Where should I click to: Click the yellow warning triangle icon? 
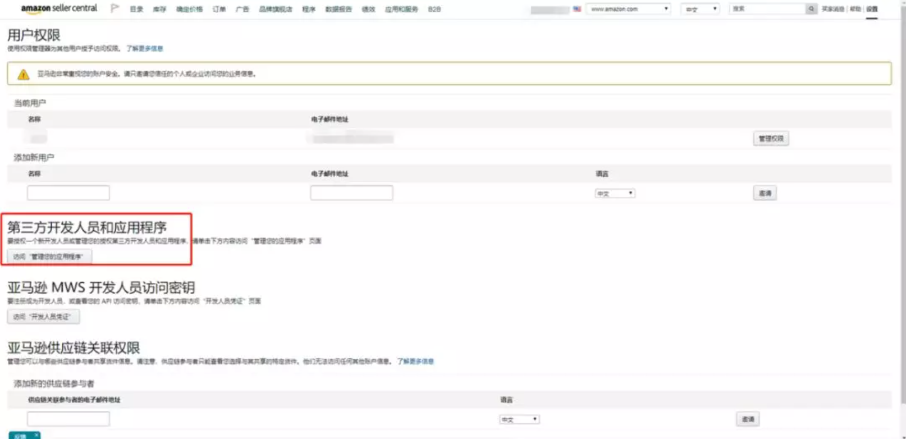tap(24, 74)
